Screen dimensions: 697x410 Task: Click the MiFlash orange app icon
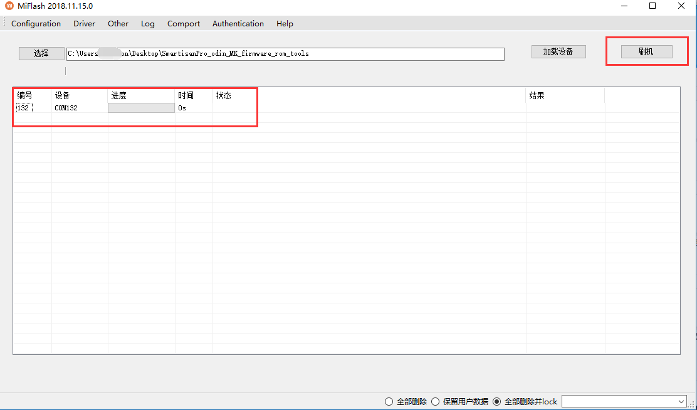coord(9,6)
